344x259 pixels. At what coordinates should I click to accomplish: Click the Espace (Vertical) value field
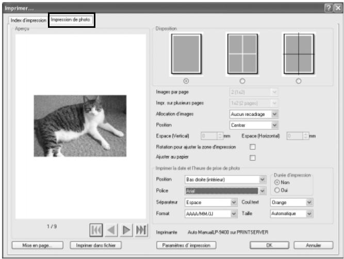coord(209,136)
